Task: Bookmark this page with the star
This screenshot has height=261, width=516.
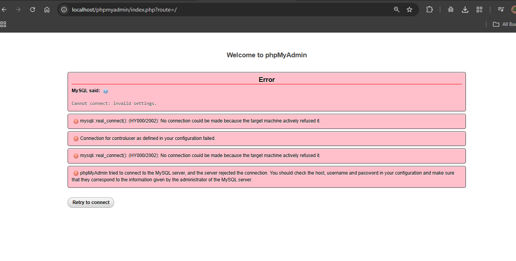Action: [409, 10]
